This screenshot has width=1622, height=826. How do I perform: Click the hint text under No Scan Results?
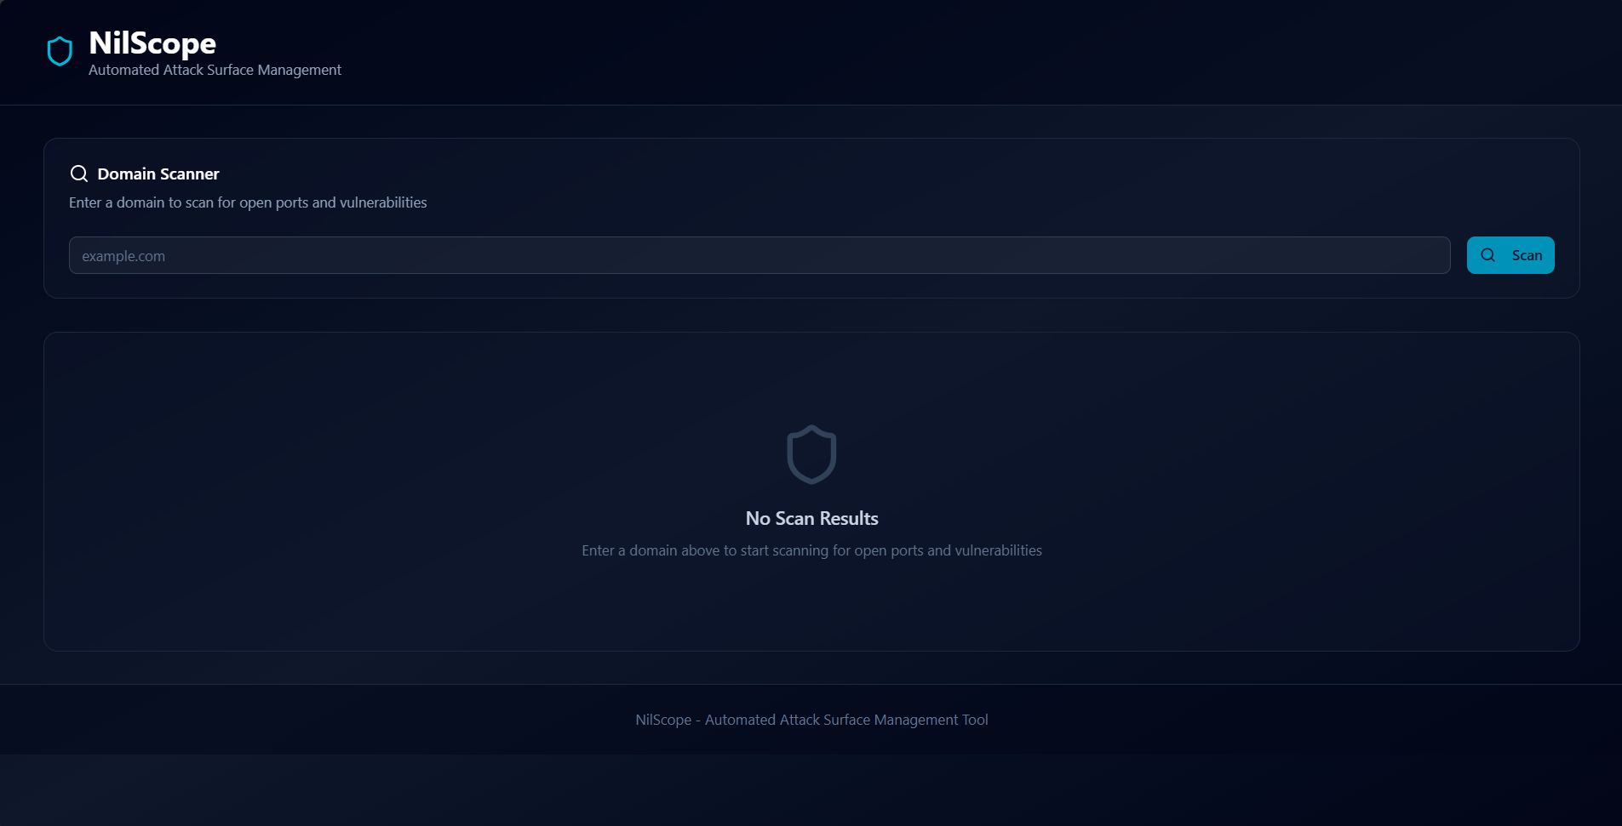click(x=811, y=550)
